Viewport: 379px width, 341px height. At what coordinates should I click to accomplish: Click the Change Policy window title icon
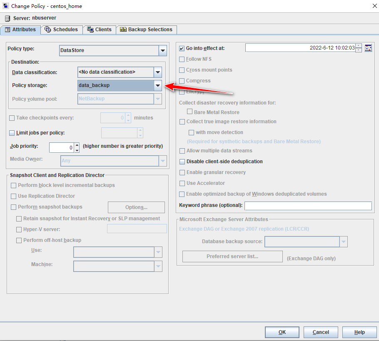[6, 6]
